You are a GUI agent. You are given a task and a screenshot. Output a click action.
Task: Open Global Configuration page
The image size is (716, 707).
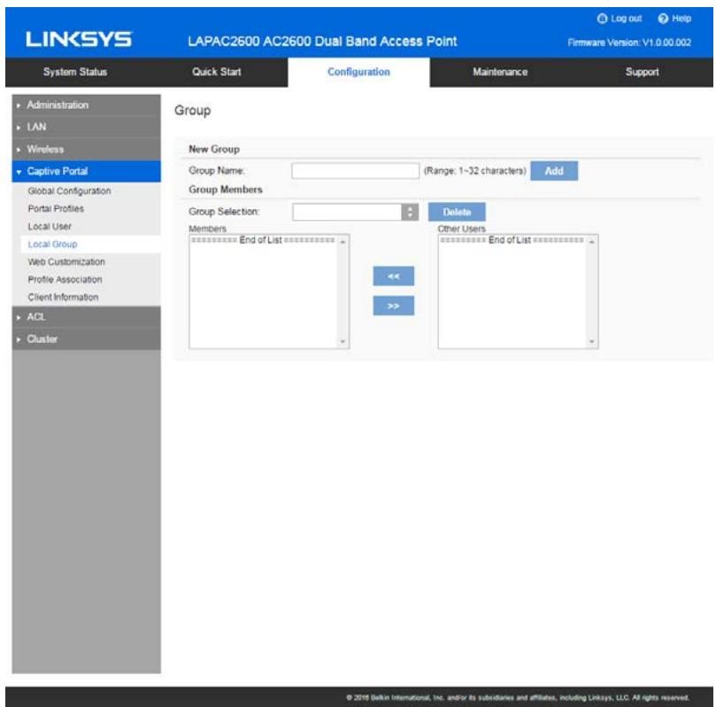pyautogui.click(x=69, y=191)
